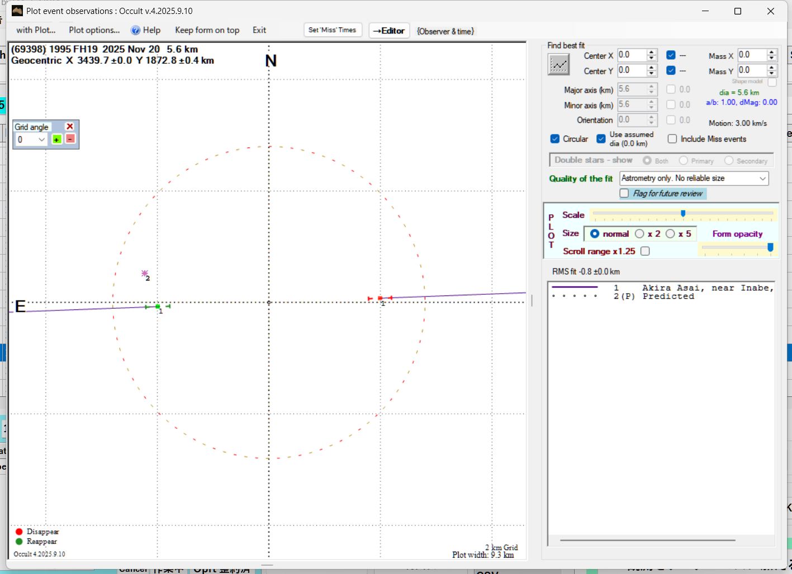The width and height of the screenshot is (792, 574).
Task: Enable Include Miss events checkbox
Action: pyautogui.click(x=672, y=139)
